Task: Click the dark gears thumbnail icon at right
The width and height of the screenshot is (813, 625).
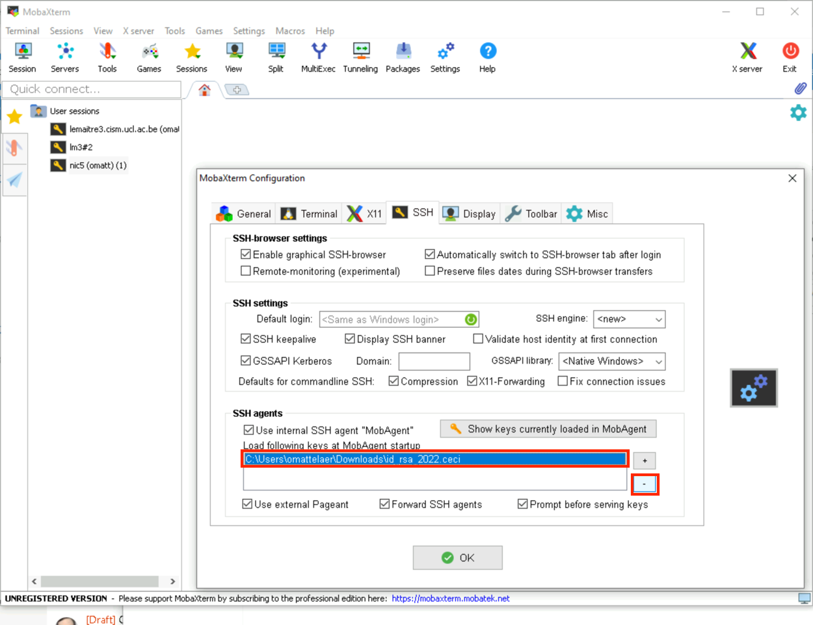Action: [754, 388]
